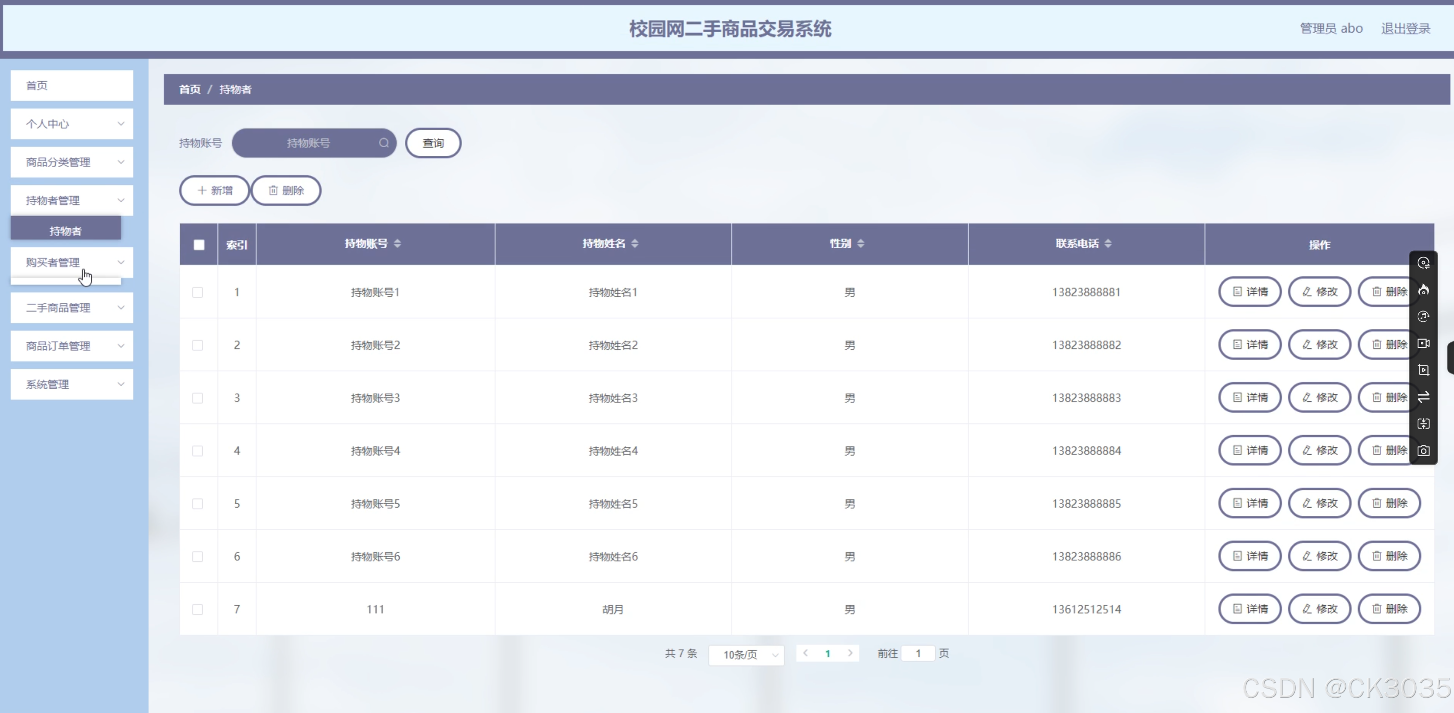The image size is (1454, 713).
Task: Click 退出登录 link in header
Action: (1405, 28)
